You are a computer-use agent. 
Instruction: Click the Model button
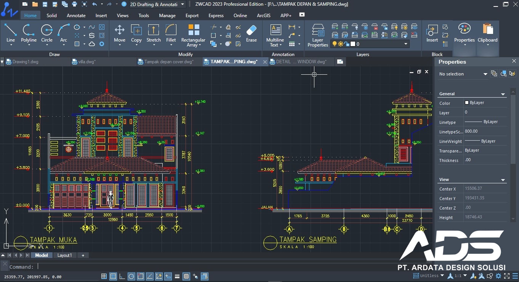41,255
